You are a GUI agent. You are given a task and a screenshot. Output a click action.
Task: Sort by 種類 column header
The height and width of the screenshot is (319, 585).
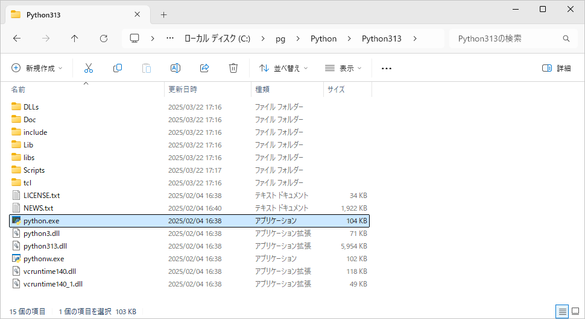pyautogui.click(x=262, y=89)
